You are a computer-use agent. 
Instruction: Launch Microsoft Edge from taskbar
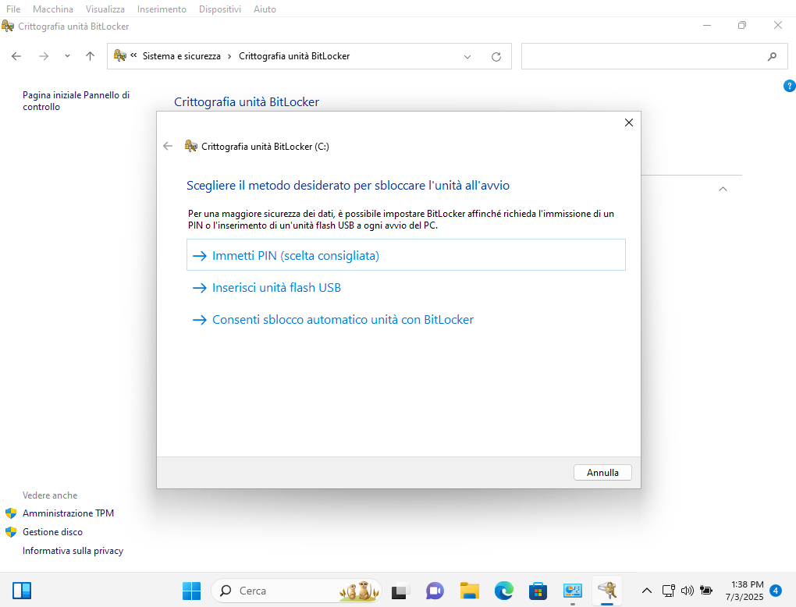click(x=503, y=591)
